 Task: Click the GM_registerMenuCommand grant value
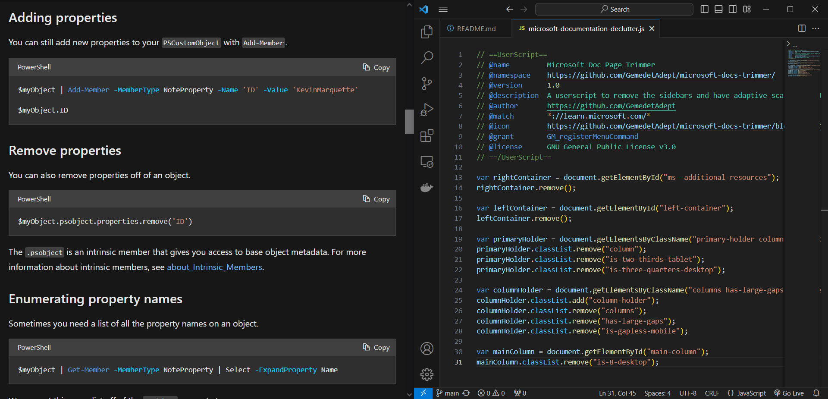[x=593, y=136]
